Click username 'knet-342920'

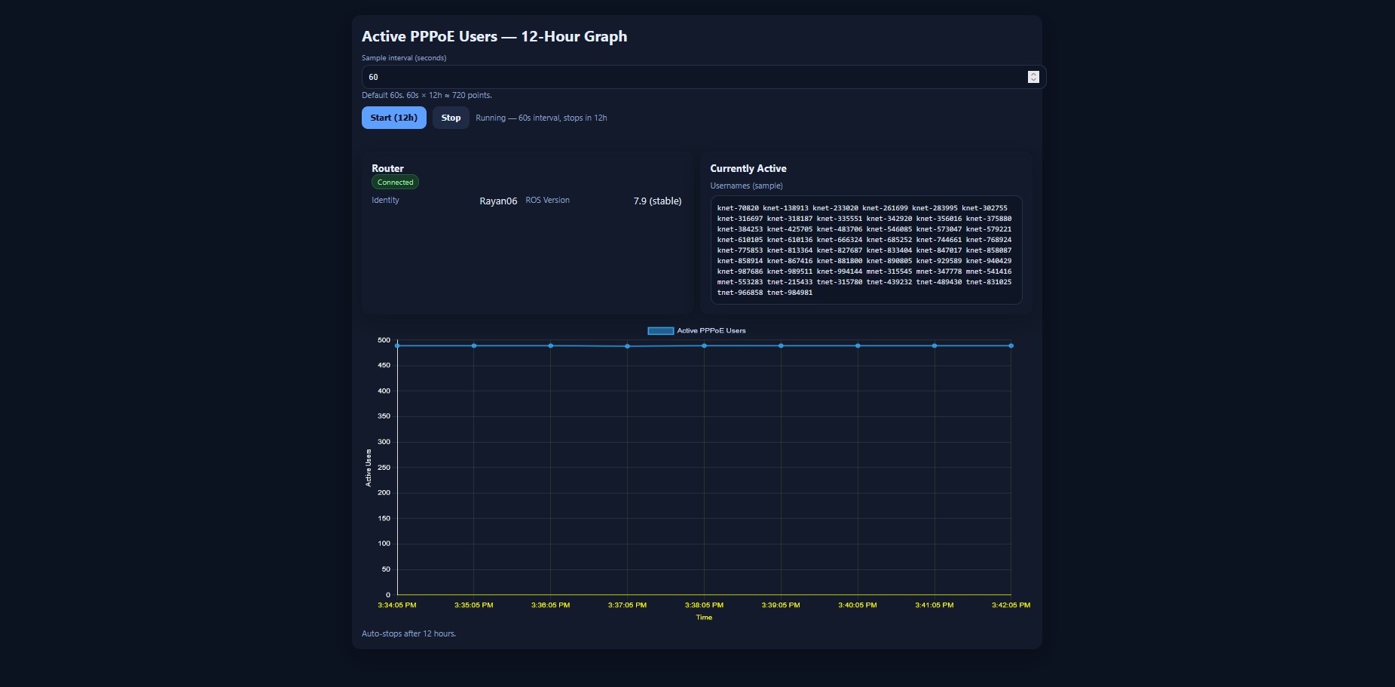(889, 219)
